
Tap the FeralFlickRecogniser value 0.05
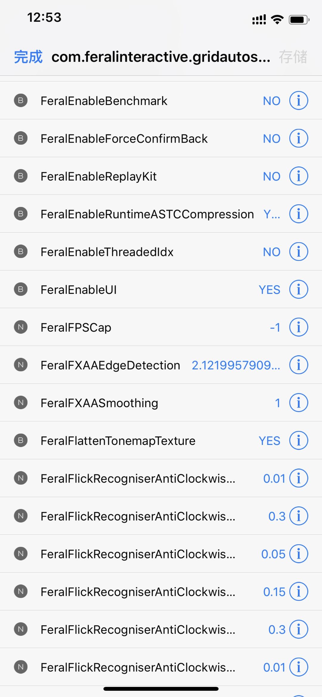point(273,554)
